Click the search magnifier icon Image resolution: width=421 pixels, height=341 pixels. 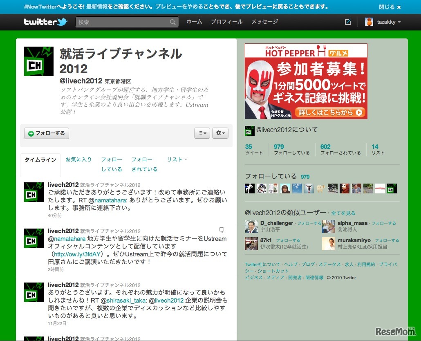point(173,22)
